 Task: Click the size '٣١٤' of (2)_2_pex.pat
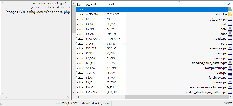click(x=108, y=19)
